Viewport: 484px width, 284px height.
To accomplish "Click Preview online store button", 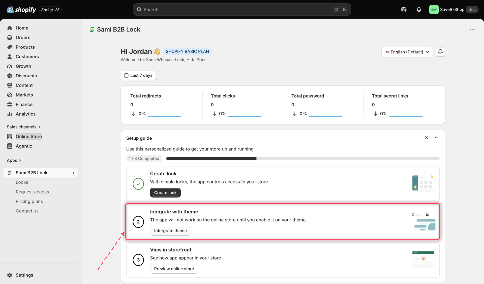I will (x=174, y=269).
